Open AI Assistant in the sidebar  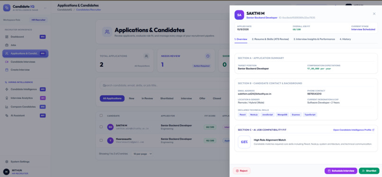25,115
